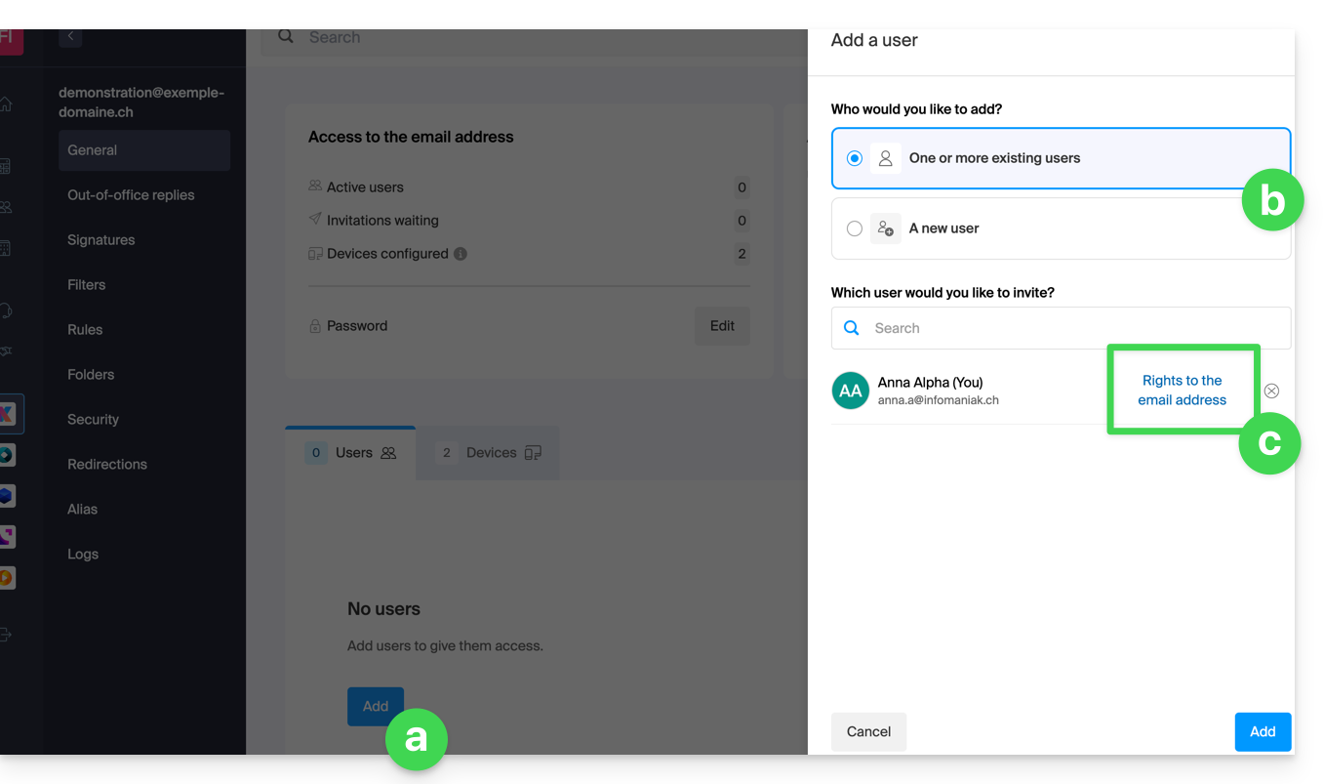Image resolution: width=1324 pixels, height=784 pixels.
Task: Select 'A new user' radio button
Action: 855,228
